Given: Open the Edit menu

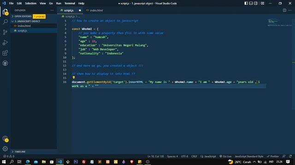Looking at the screenshot, I should [19, 3].
